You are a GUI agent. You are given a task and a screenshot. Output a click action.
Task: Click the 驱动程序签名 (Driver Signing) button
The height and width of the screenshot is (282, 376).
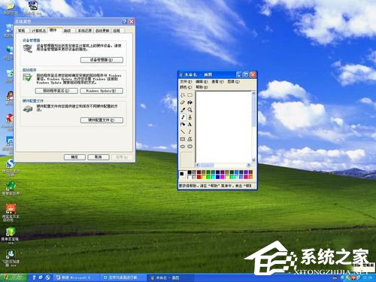coord(56,91)
